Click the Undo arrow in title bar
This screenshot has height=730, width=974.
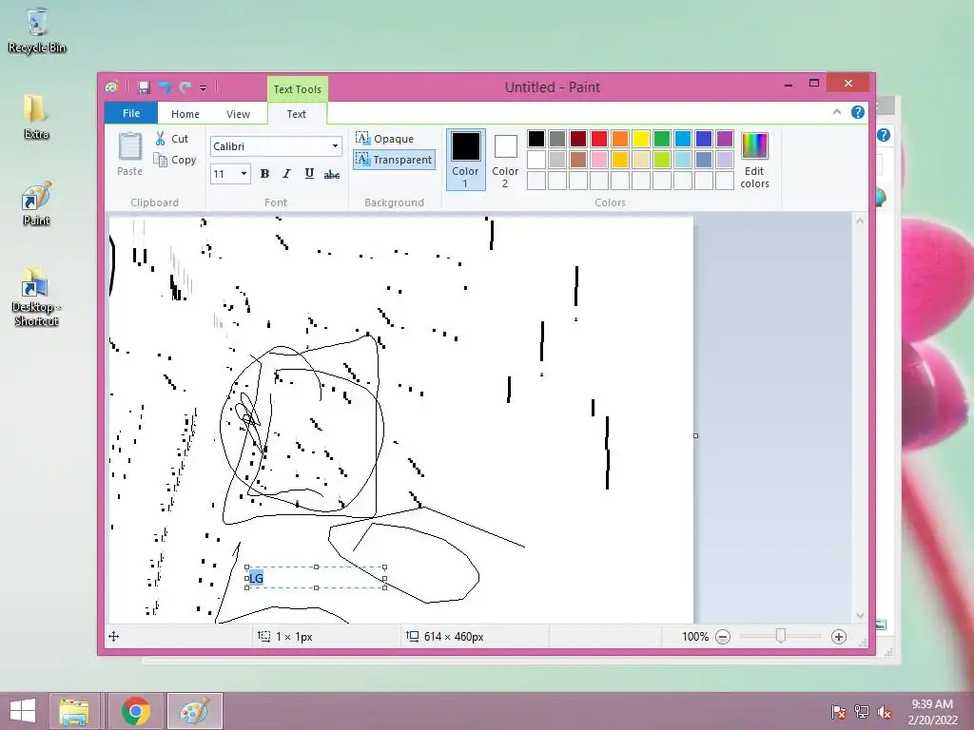(165, 87)
